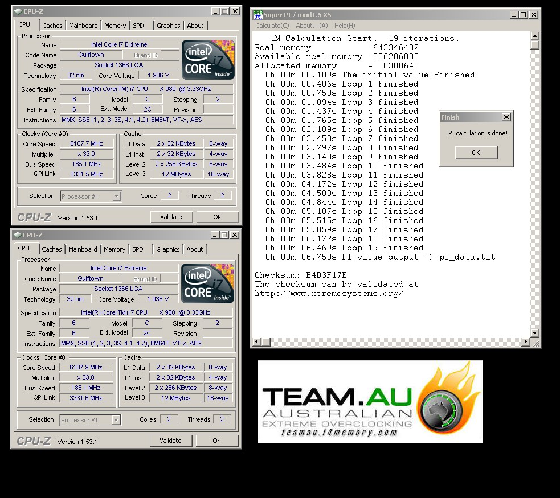Open Processor #1 dropdown in top CPU-Z

click(x=116, y=196)
